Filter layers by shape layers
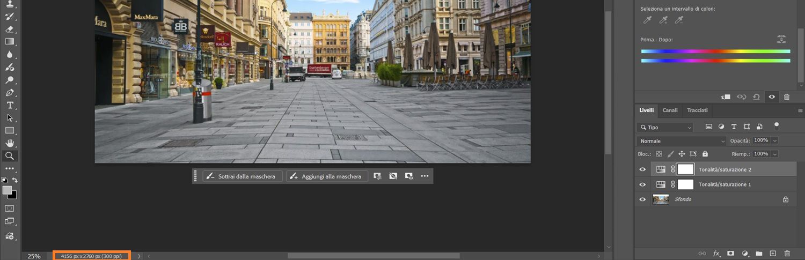The width and height of the screenshot is (805, 260). (x=747, y=127)
